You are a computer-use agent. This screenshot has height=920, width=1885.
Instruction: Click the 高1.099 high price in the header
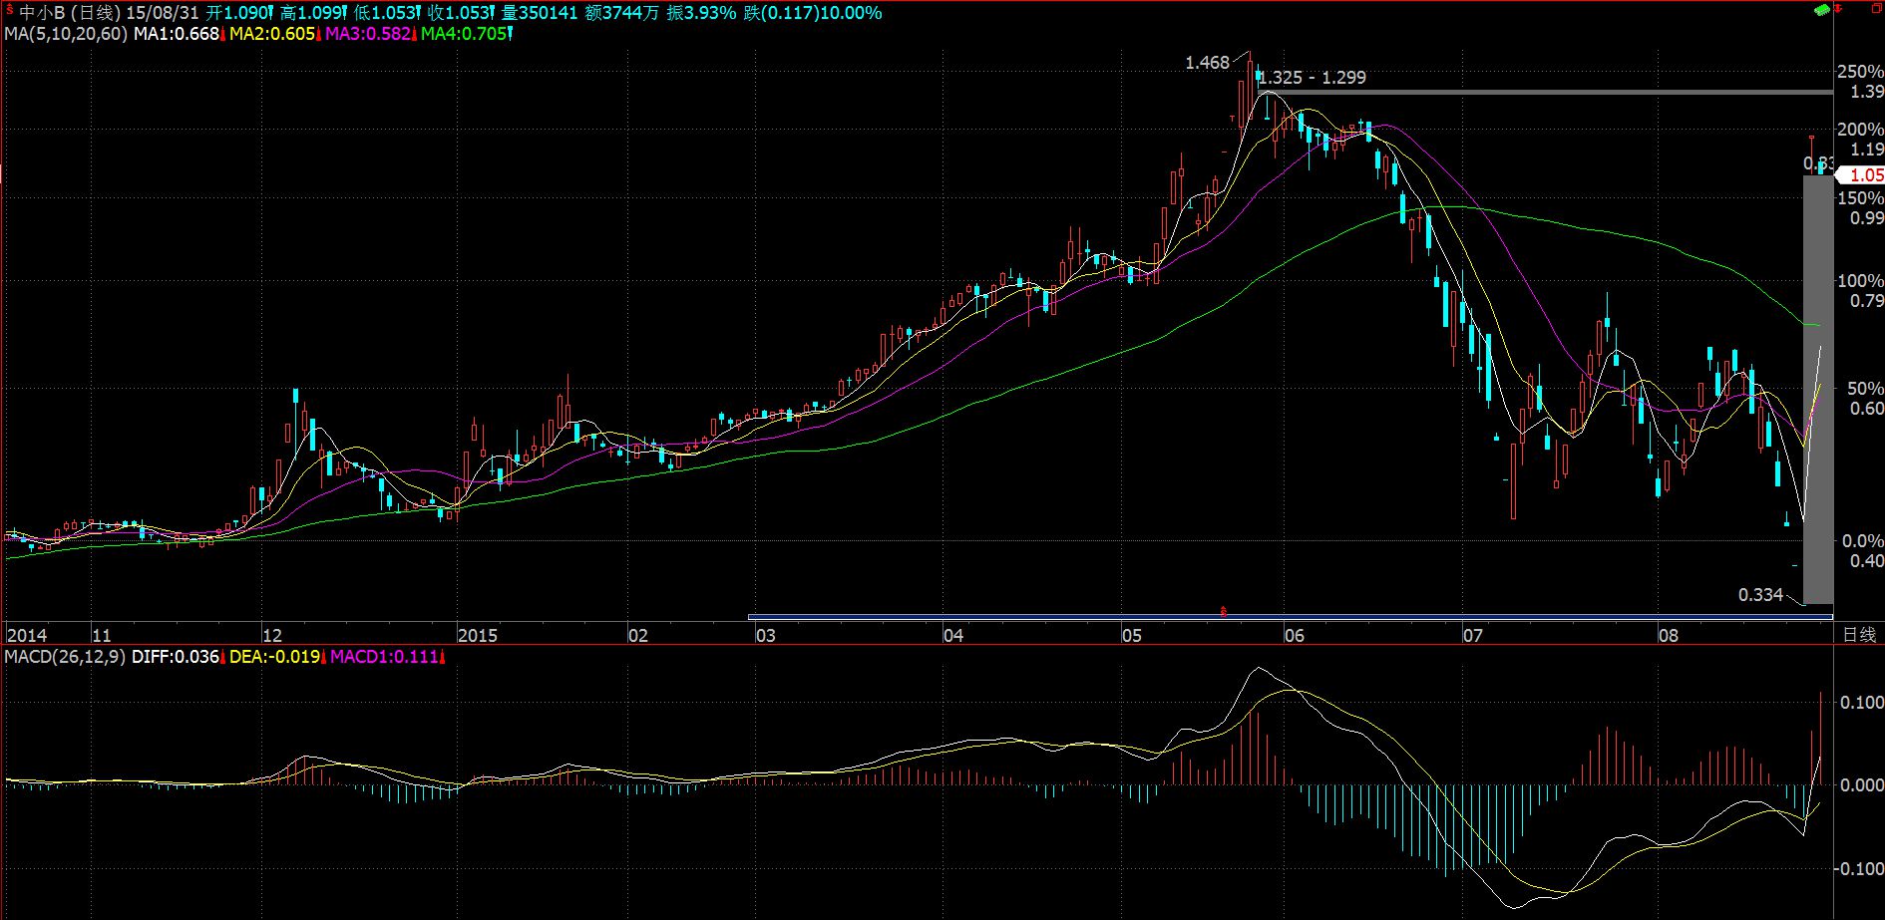coord(314,13)
